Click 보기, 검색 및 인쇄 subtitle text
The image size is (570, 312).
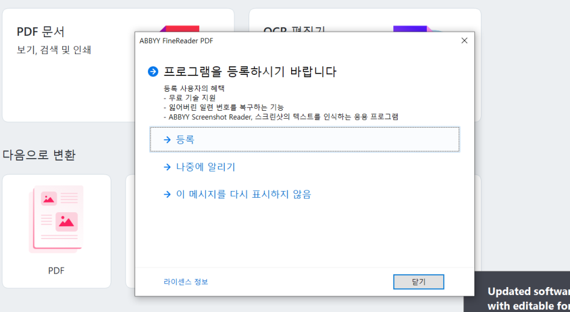(54, 50)
